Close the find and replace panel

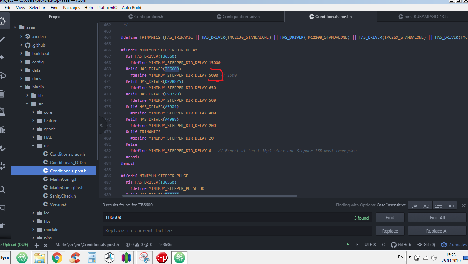point(463,206)
